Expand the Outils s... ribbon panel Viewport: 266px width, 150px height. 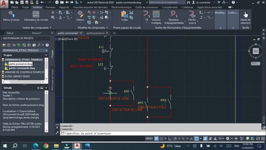coord(233,20)
